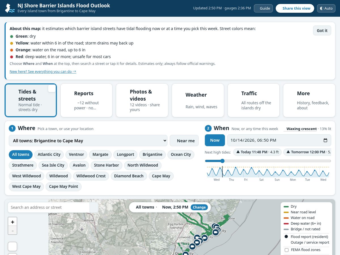Toggle the box on the Tides & streets card
The width and height of the screenshot is (340, 255).
pos(52,88)
